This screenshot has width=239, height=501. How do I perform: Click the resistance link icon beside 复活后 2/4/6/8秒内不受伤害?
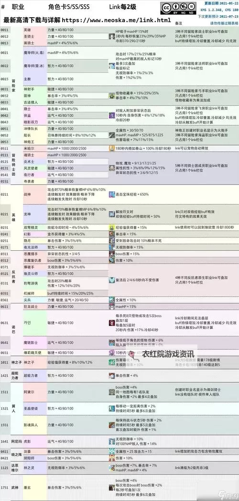(x=112, y=280)
